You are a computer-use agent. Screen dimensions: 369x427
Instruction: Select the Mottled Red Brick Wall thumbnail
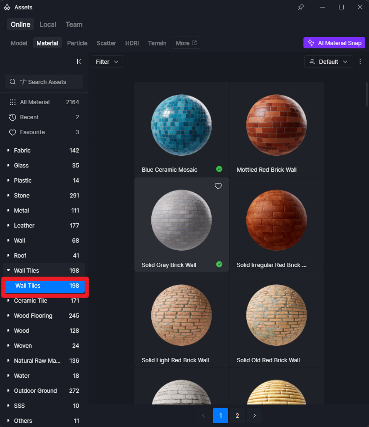click(x=276, y=125)
